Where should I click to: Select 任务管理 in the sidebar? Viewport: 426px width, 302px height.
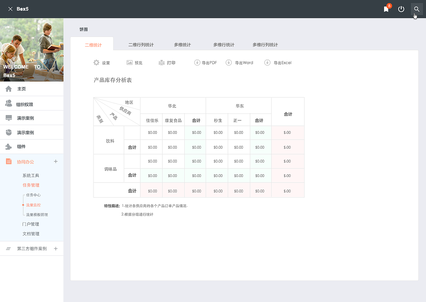[x=31, y=185]
